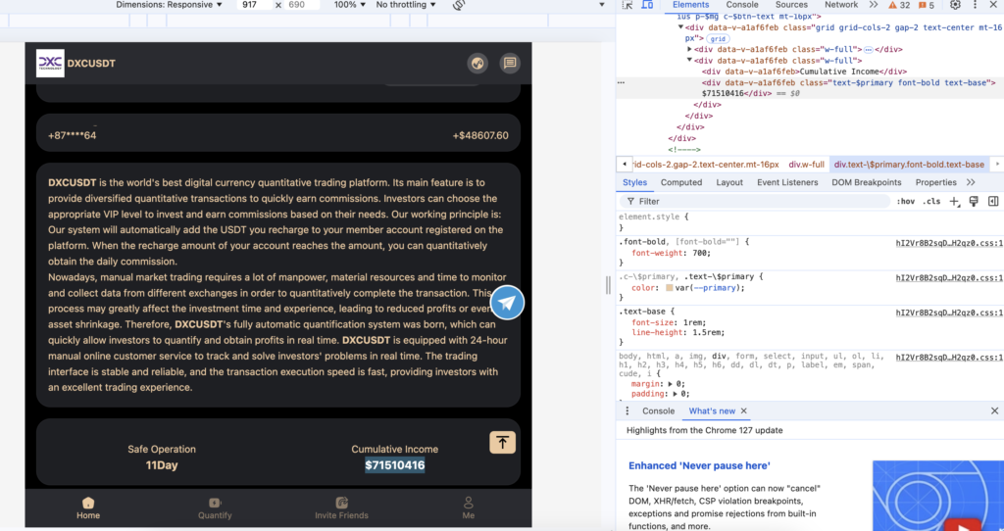This screenshot has width=1004, height=531.
Task: Switch to the Elements panel tab
Action: click(690, 5)
